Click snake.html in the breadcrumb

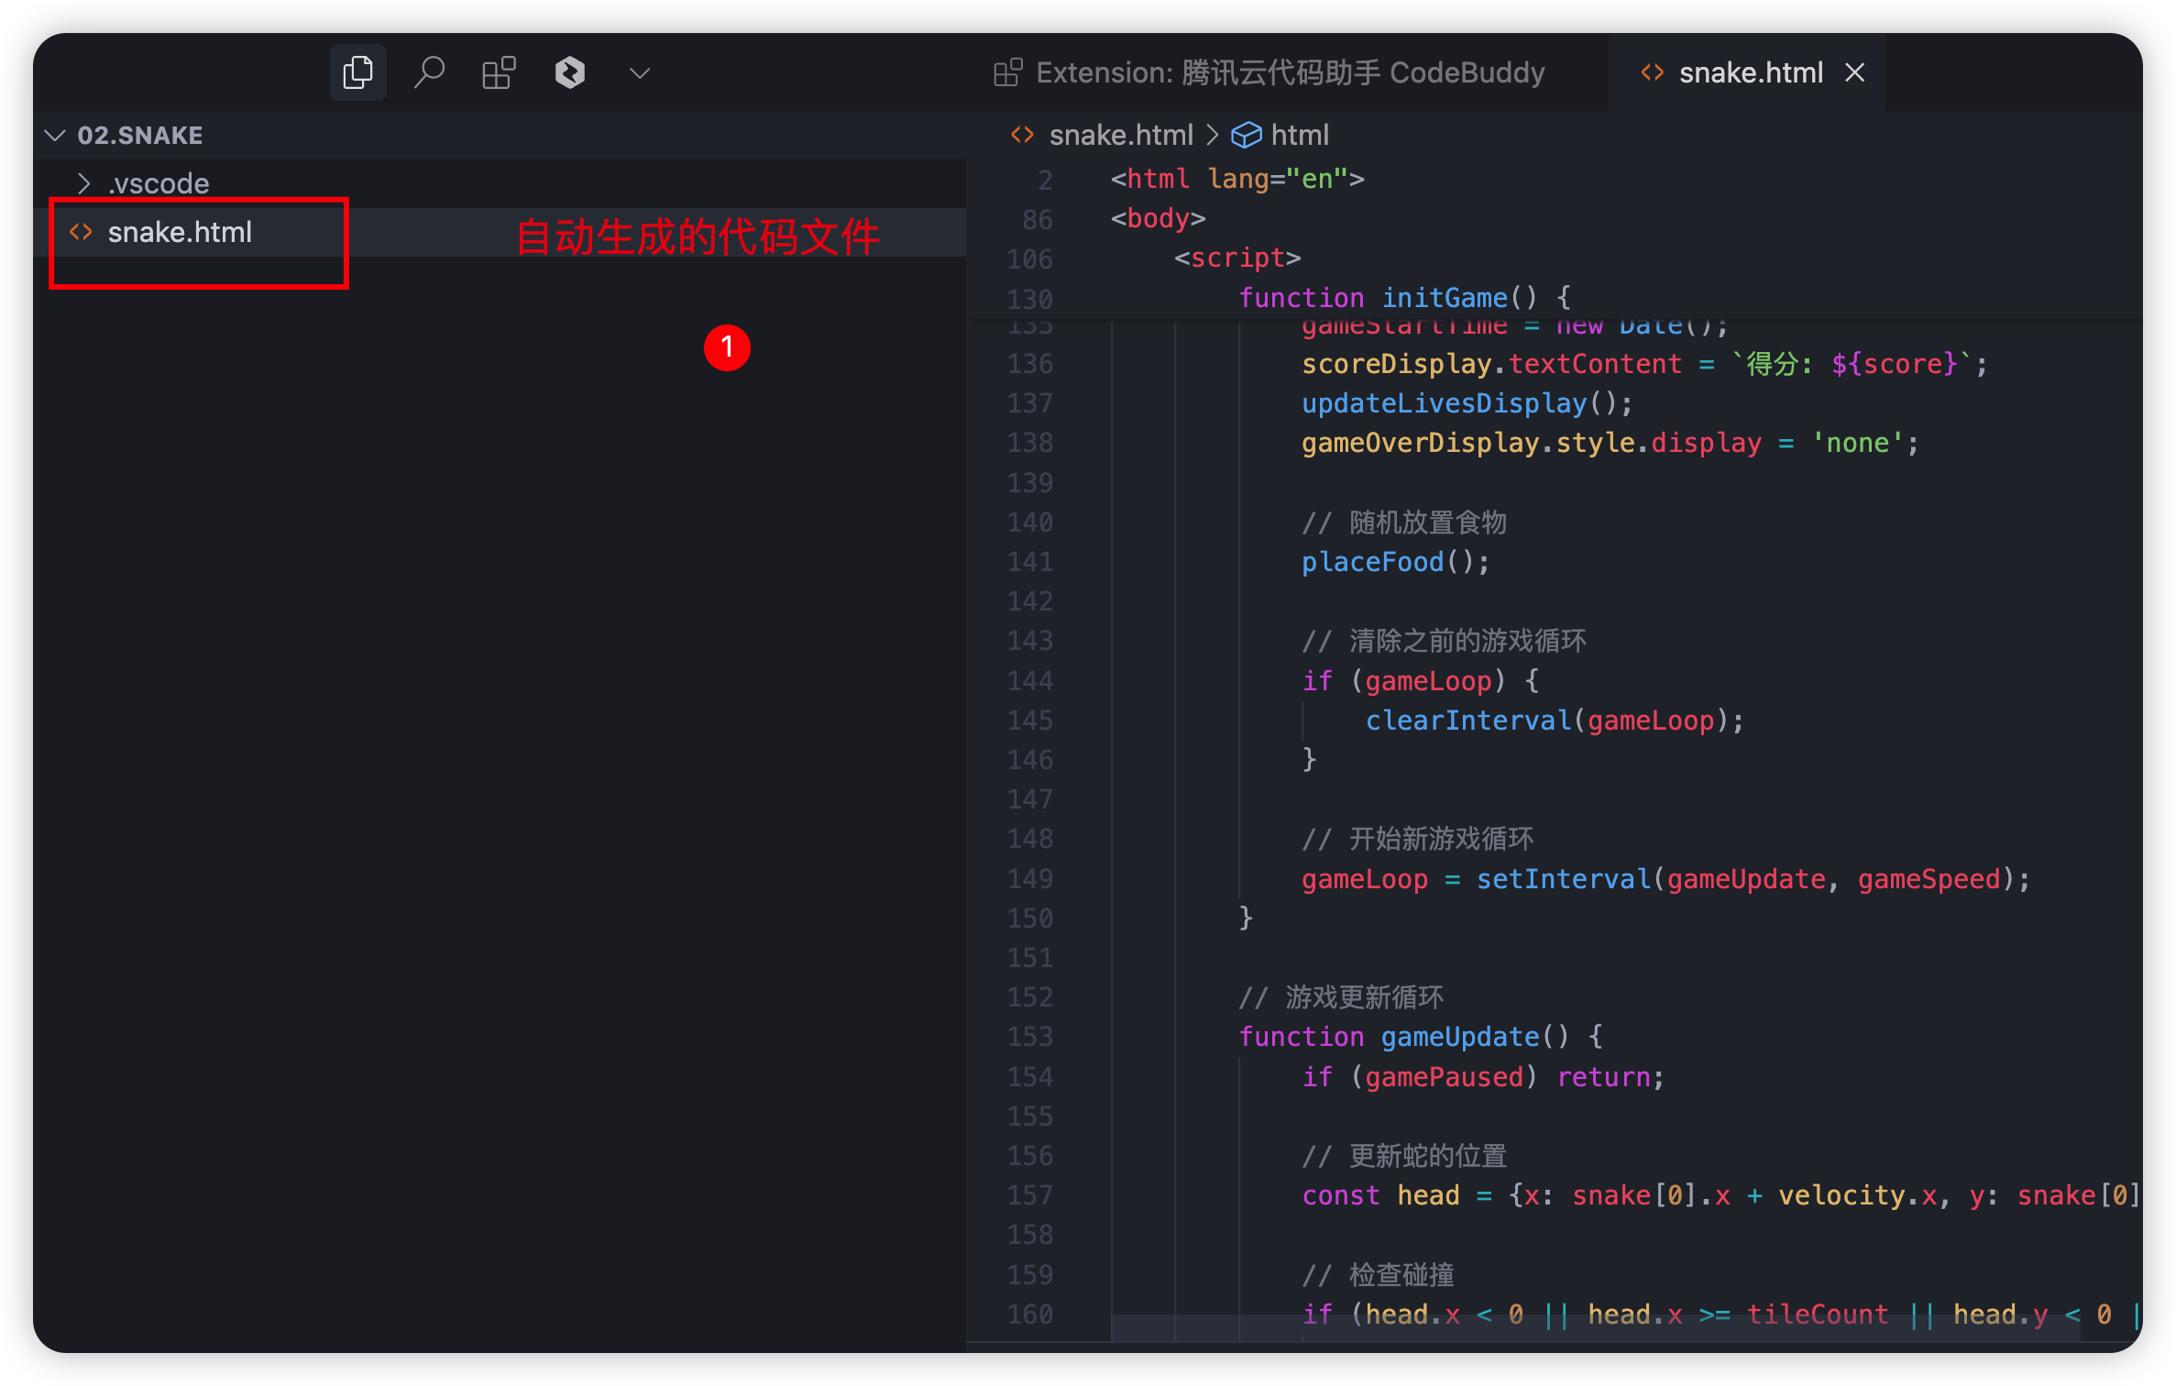(1120, 136)
